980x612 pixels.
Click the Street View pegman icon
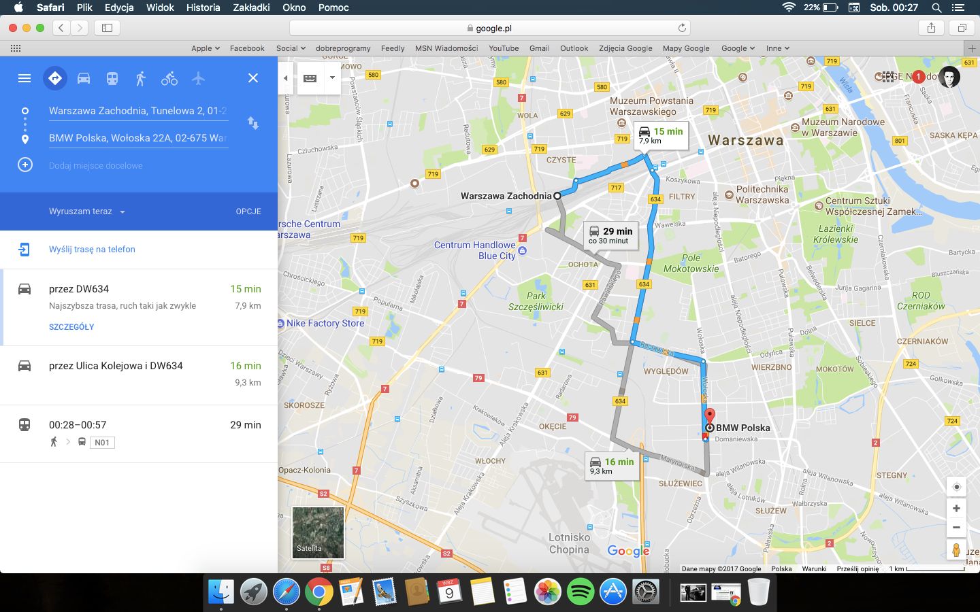coord(956,549)
